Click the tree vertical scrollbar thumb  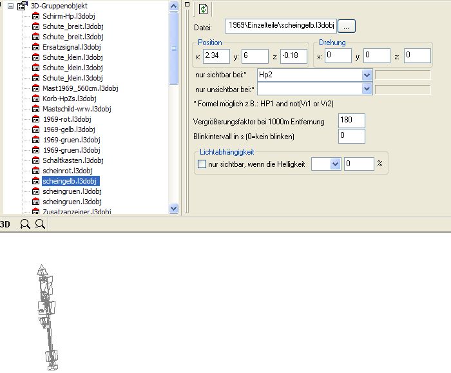[x=174, y=48]
